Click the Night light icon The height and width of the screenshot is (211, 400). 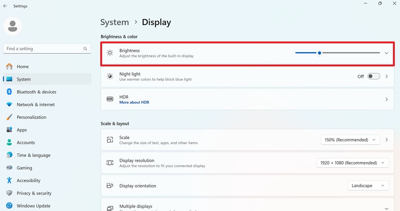tap(110, 76)
